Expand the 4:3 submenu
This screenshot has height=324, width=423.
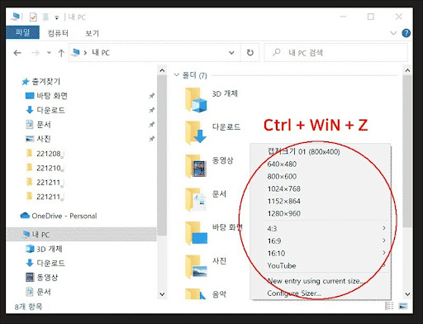click(x=321, y=228)
